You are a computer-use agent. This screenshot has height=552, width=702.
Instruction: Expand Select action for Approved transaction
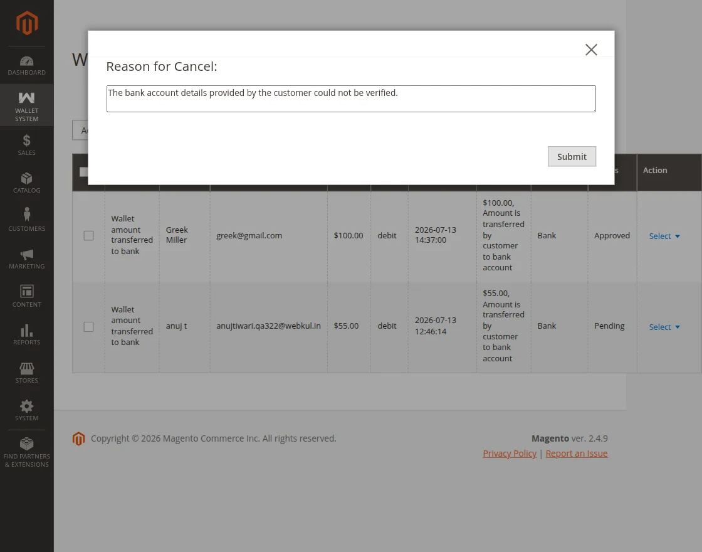point(664,236)
